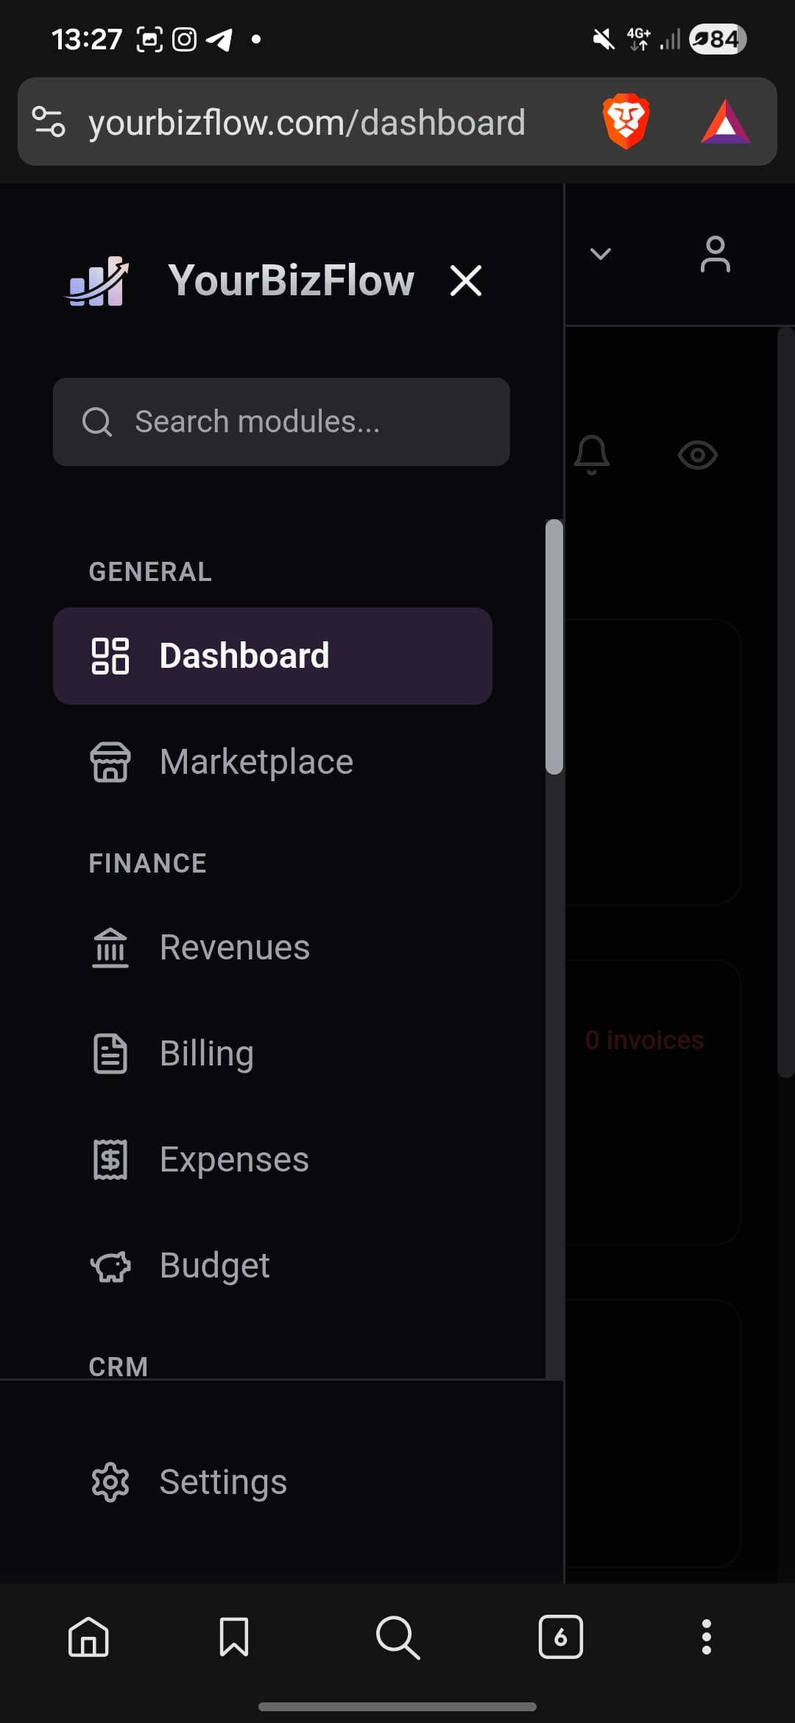795x1723 pixels.
Task: Open browser bookmarks icon
Action: (x=234, y=1637)
